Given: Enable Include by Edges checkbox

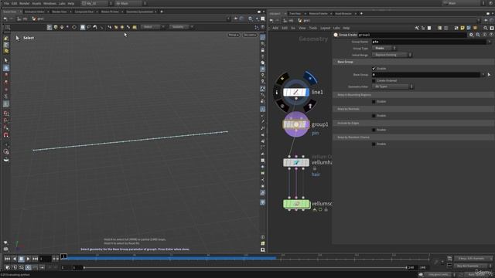Looking at the screenshot, I should 374,130.
